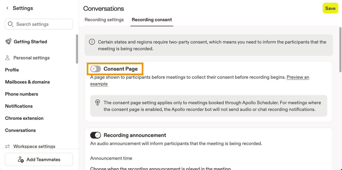The image size is (342, 170).
Task: Click the add-user icon on Add Teammates
Action: click(21, 160)
